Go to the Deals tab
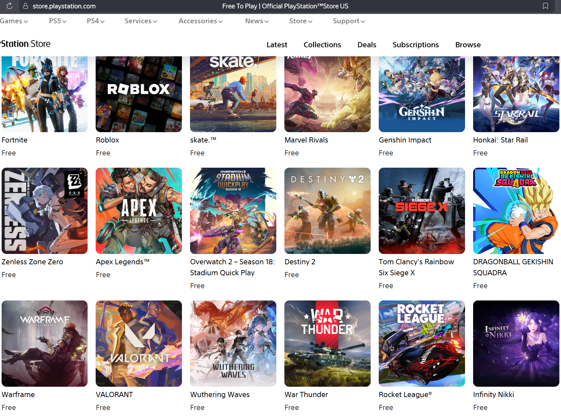 [367, 45]
